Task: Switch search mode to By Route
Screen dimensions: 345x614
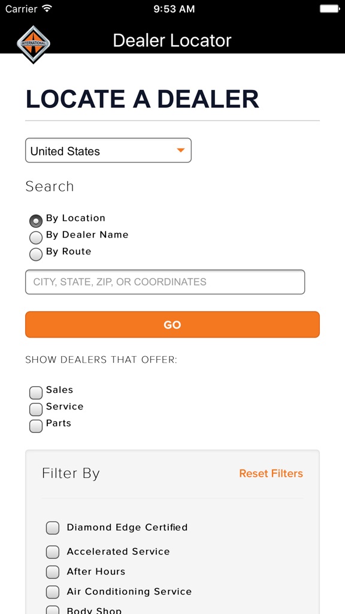Action: (35, 254)
